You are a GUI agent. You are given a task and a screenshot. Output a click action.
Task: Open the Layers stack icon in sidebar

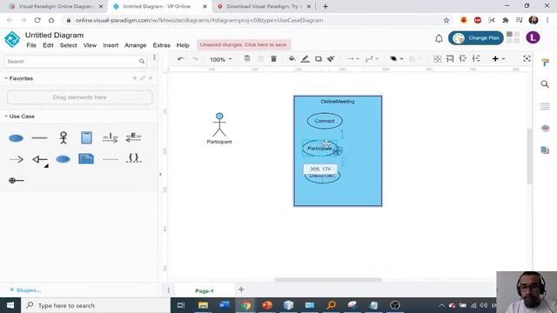pos(546,128)
